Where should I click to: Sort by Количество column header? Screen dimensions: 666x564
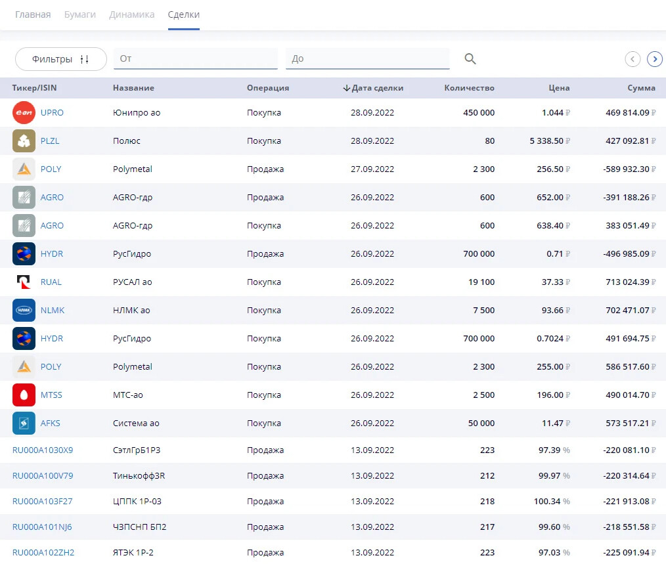pyautogui.click(x=470, y=88)
